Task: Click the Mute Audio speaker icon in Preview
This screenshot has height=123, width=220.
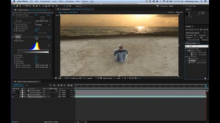Action: point(201,30)
